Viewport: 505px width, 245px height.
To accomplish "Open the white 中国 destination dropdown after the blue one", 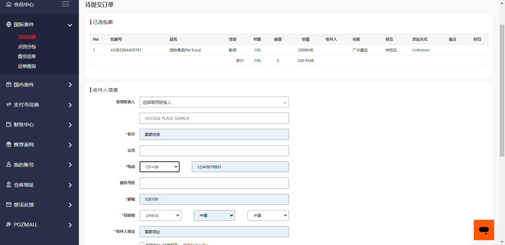I will coord(268,216).
